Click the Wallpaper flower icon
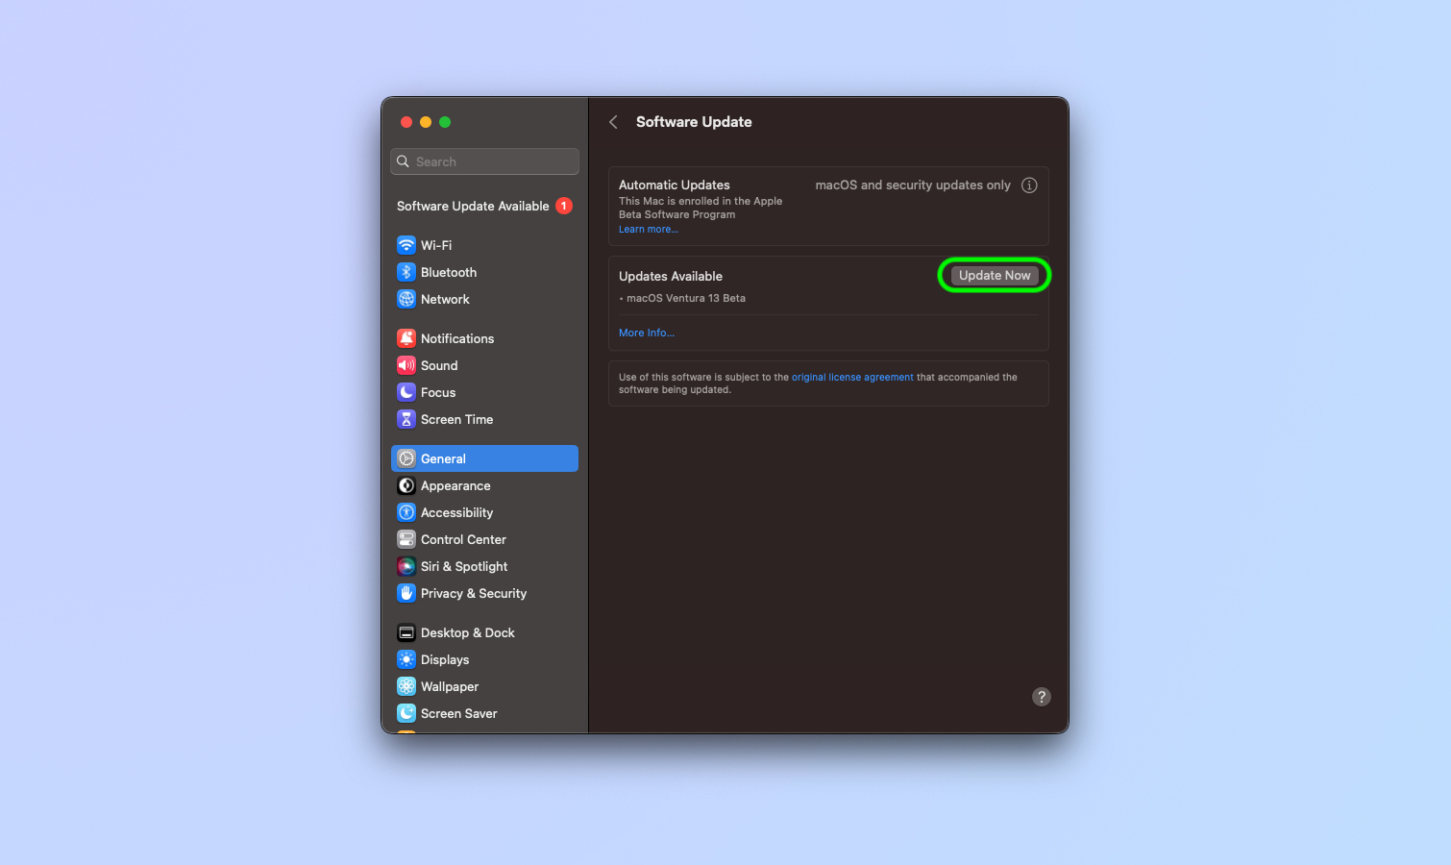This screenshot has height=865, width=1451. click(406, 686)
